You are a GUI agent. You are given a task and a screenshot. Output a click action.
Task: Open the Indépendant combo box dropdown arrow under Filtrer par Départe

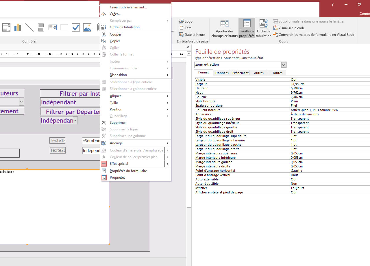75,120
